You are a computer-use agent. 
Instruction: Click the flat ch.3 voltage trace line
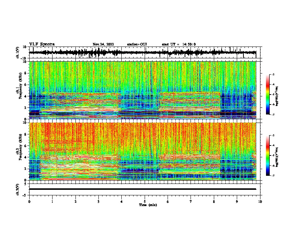(x=142, y=189)
